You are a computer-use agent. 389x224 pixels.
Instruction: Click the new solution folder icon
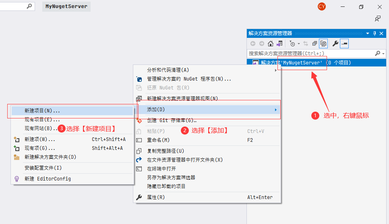pyautogui.click(x=17, y=157)
